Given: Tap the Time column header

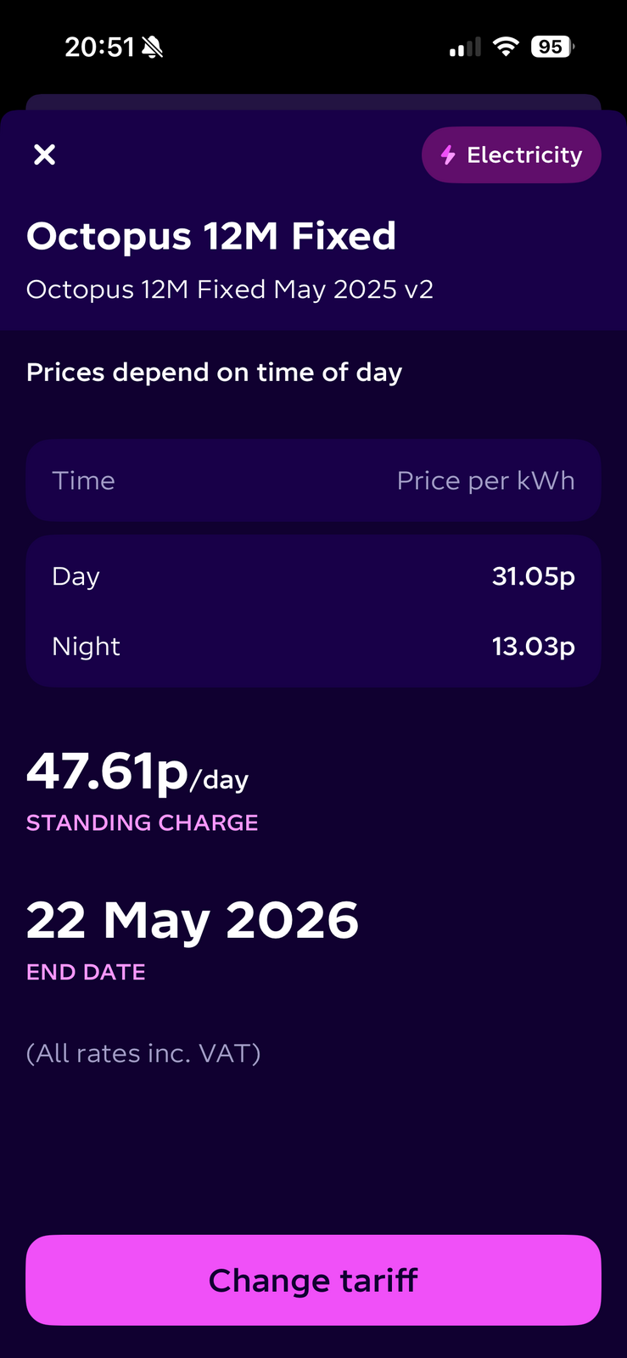Looking at the screenshot, I should 83,481.
